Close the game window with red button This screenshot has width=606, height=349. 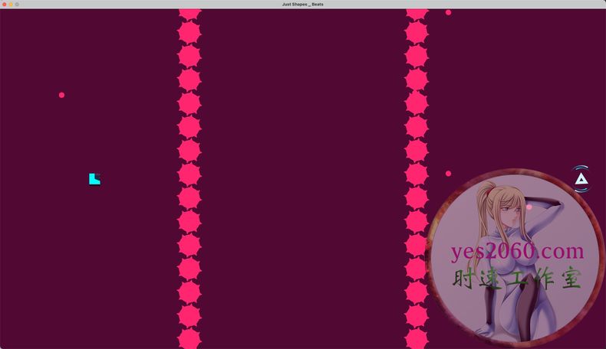[x=4, y=4]
